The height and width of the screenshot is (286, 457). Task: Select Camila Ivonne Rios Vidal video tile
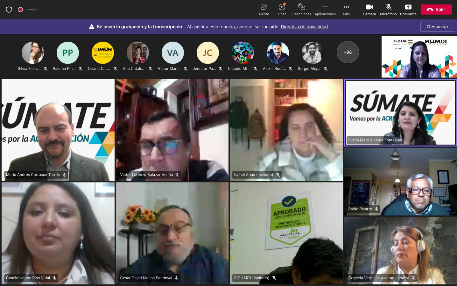pos(58,233)
